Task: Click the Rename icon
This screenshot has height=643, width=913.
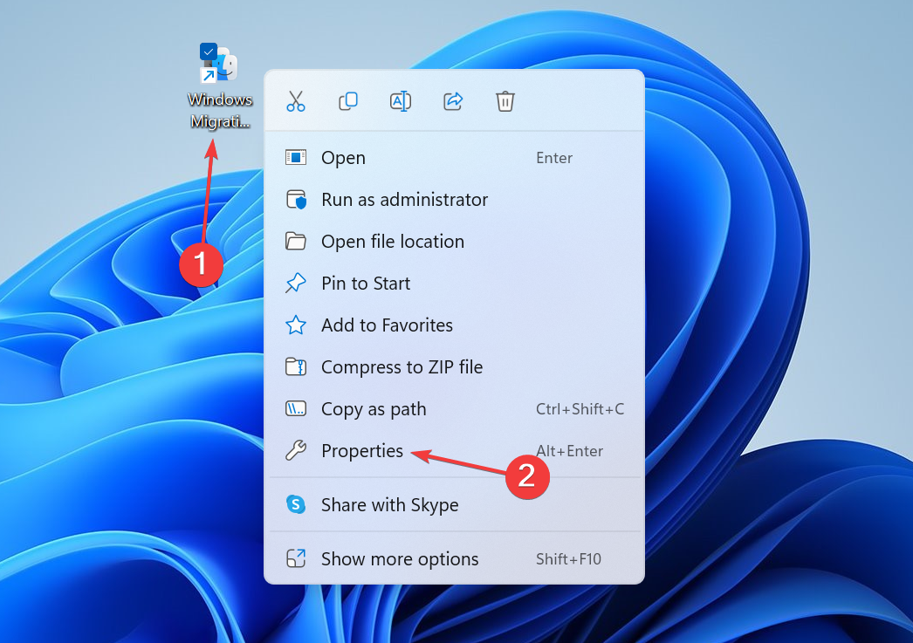Action: click(x=401, y=101)
